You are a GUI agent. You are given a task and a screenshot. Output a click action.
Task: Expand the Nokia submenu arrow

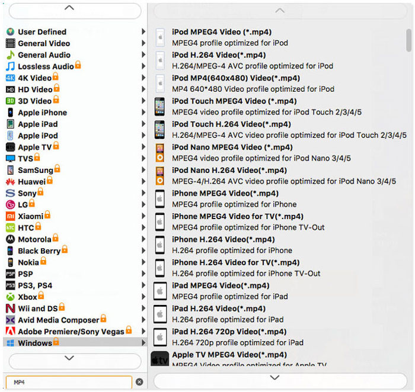pos(143,262)
